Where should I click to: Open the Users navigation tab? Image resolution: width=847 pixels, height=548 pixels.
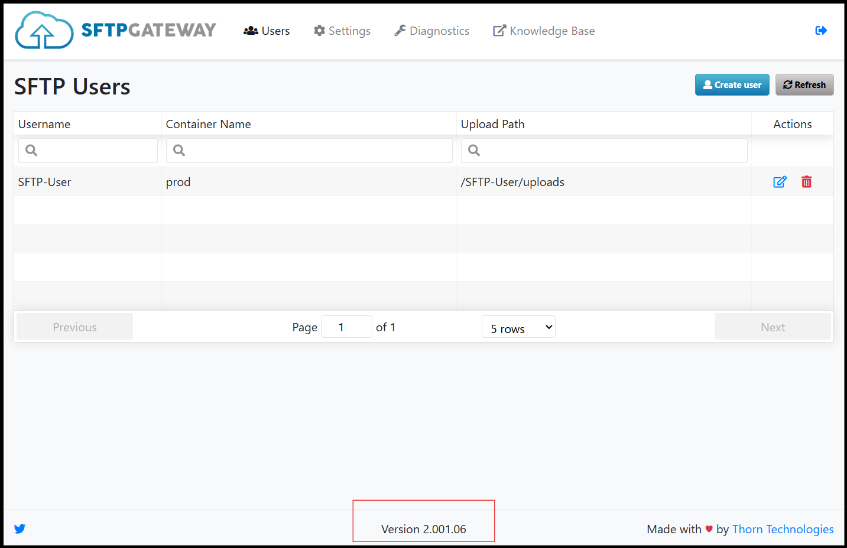point(267,31)
